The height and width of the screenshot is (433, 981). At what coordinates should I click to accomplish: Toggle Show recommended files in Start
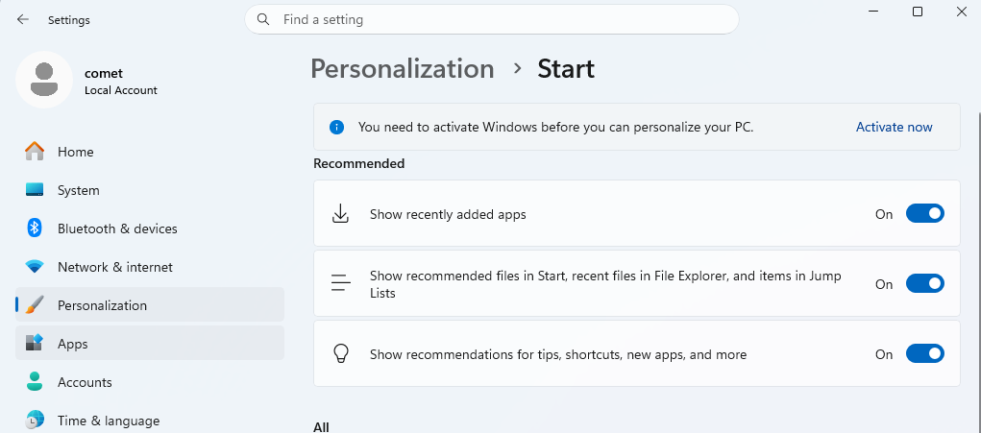924,283
